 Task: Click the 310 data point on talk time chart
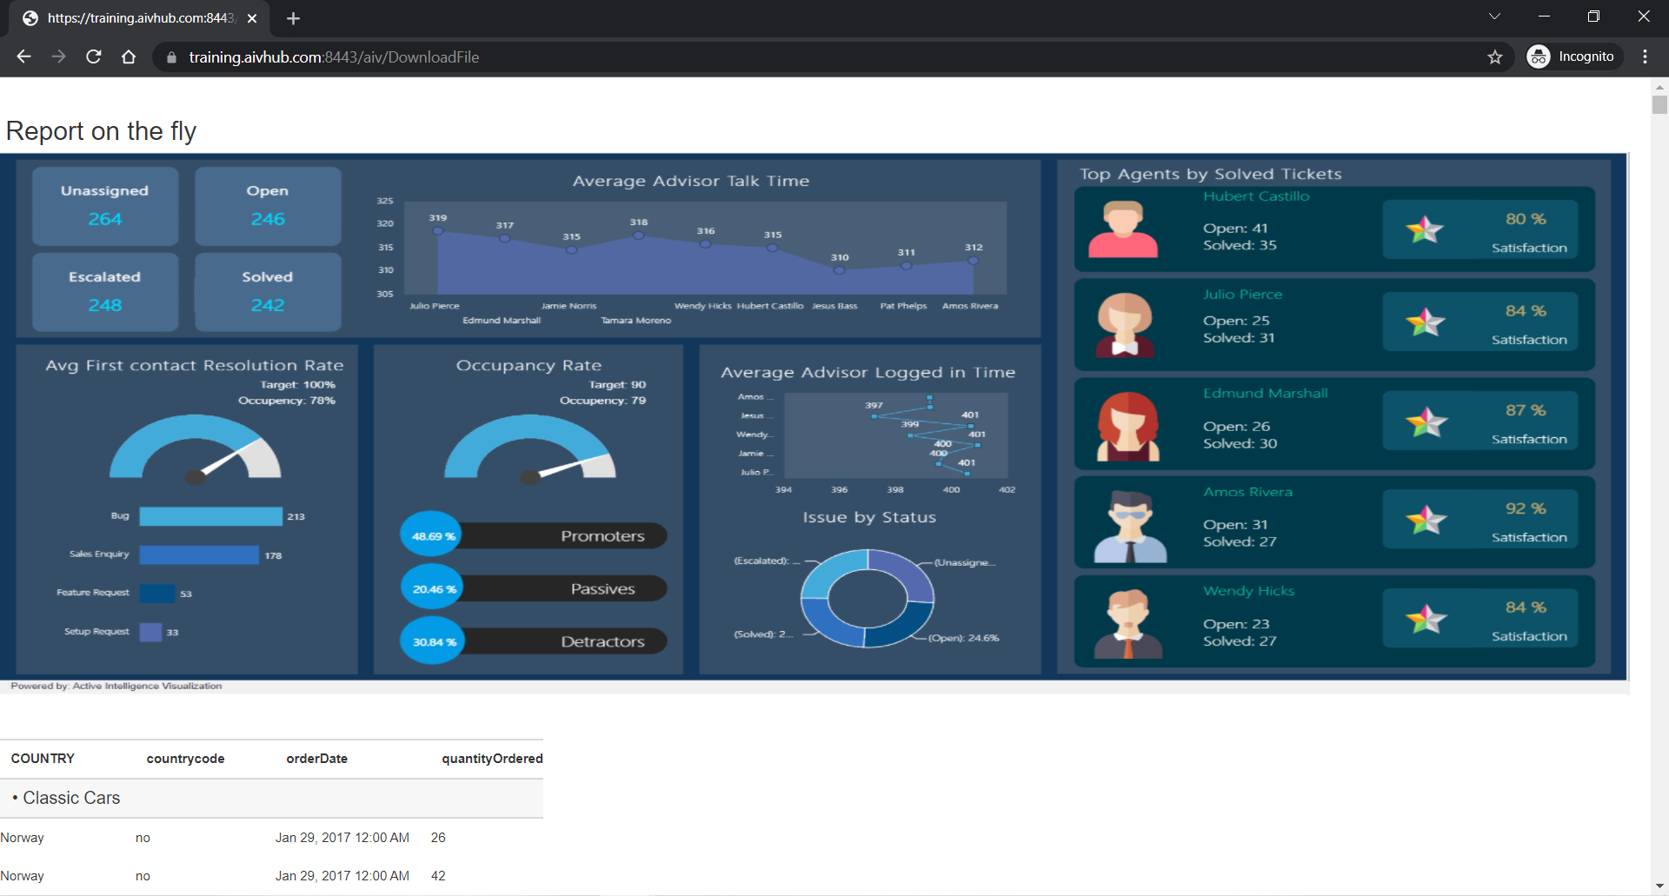839,270
